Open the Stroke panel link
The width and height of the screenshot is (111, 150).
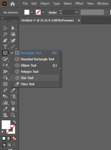click(x=53, y=12)
